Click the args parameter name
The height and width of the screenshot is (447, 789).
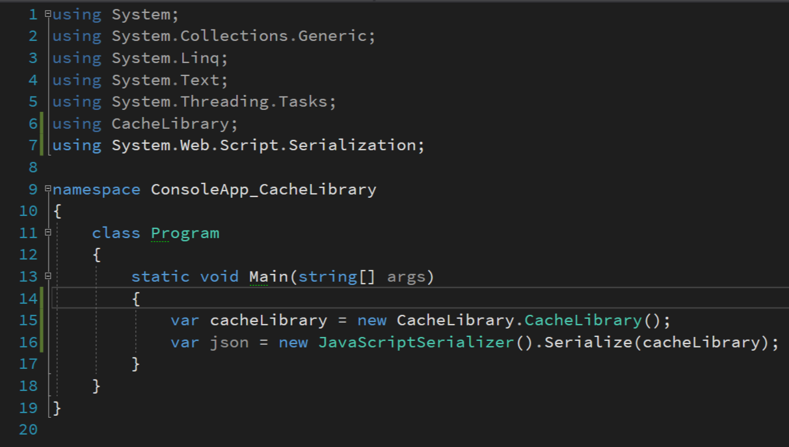coord(409,276)
